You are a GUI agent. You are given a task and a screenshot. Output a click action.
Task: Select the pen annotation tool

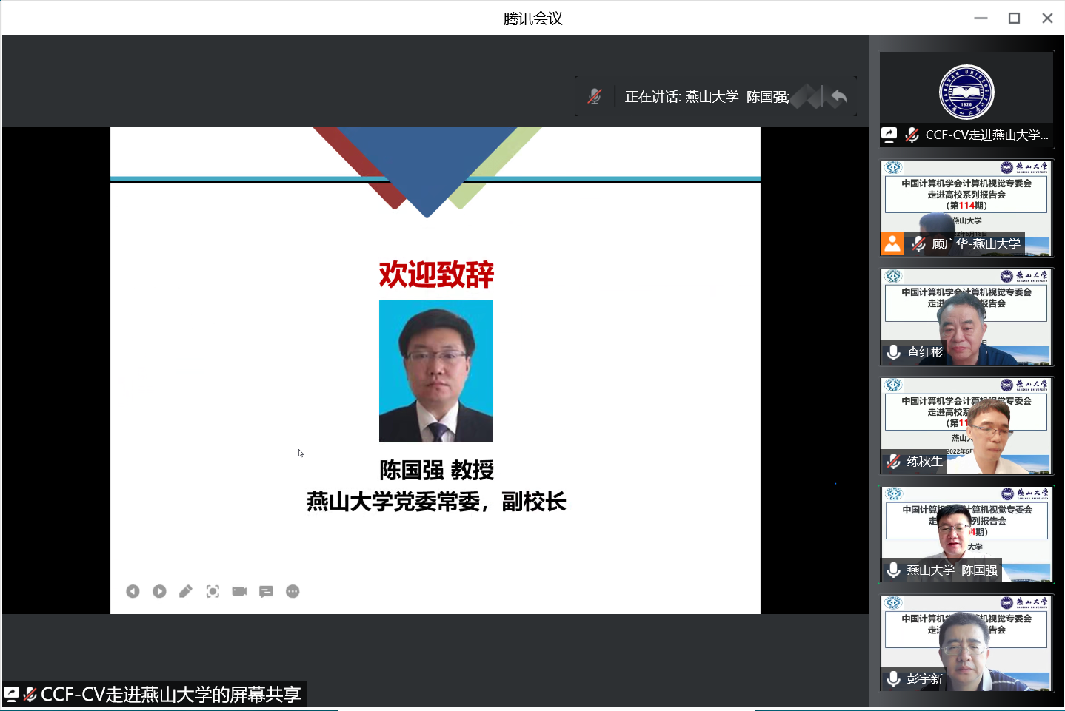tap(186, 591)
